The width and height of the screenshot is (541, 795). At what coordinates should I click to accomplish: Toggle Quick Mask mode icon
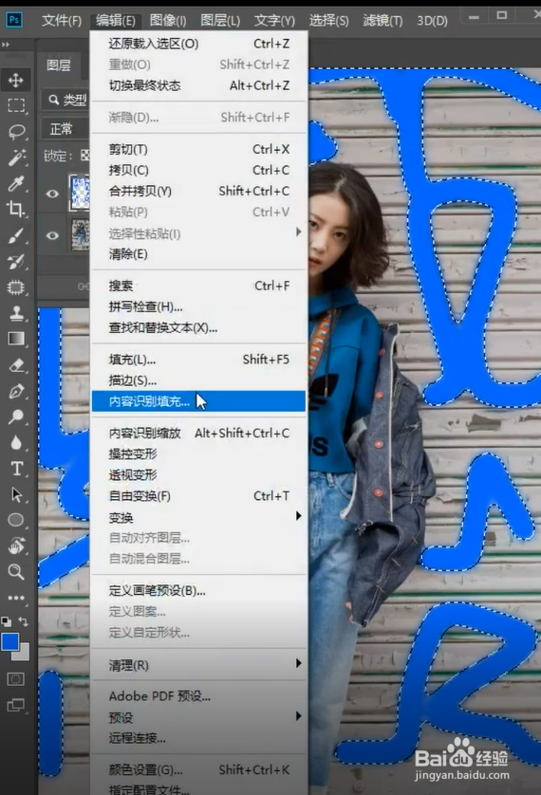pyautogui.click(x=16, y=679)
